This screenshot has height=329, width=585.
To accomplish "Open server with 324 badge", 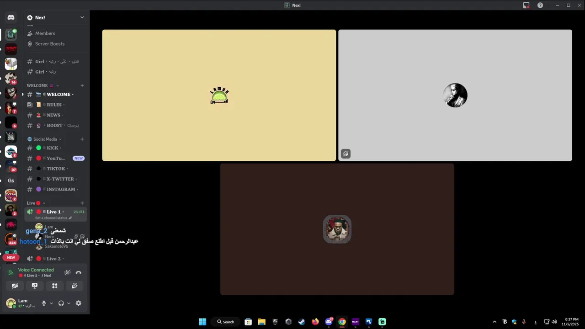I will [11, 239].
